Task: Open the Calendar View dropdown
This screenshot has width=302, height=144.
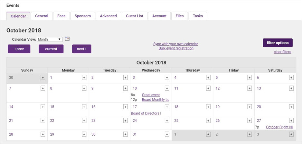Action: pyautogui.click(x=50, y=40)
